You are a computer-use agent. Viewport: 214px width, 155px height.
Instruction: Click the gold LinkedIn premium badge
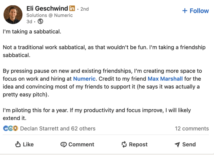point(72,9)
